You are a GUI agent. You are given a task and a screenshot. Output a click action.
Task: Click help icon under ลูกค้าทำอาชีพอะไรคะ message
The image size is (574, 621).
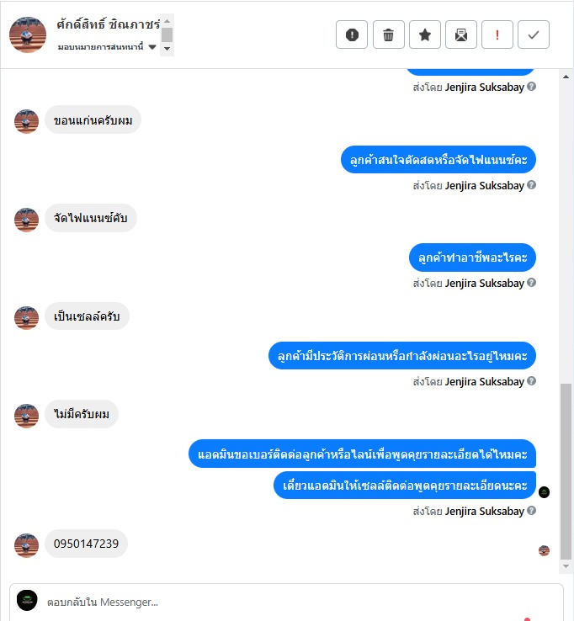[532, 283]
